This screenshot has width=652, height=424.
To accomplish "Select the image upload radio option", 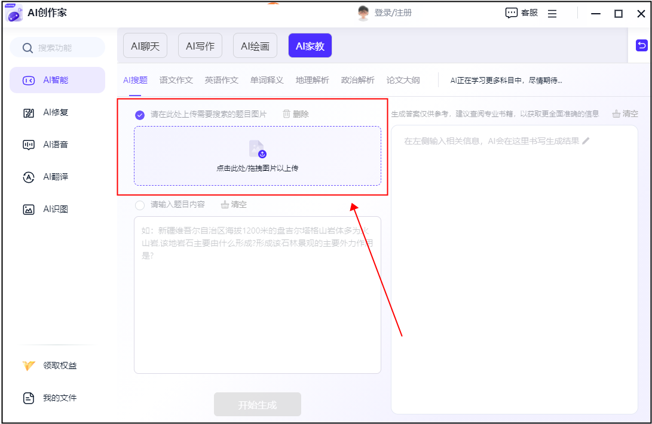I will (139, 113).
